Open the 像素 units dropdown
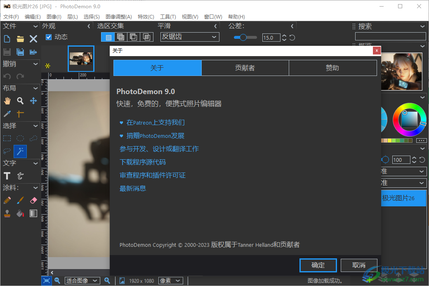This screenshot has height=286, width=429. pyautogui.click(x=171, y=281)
